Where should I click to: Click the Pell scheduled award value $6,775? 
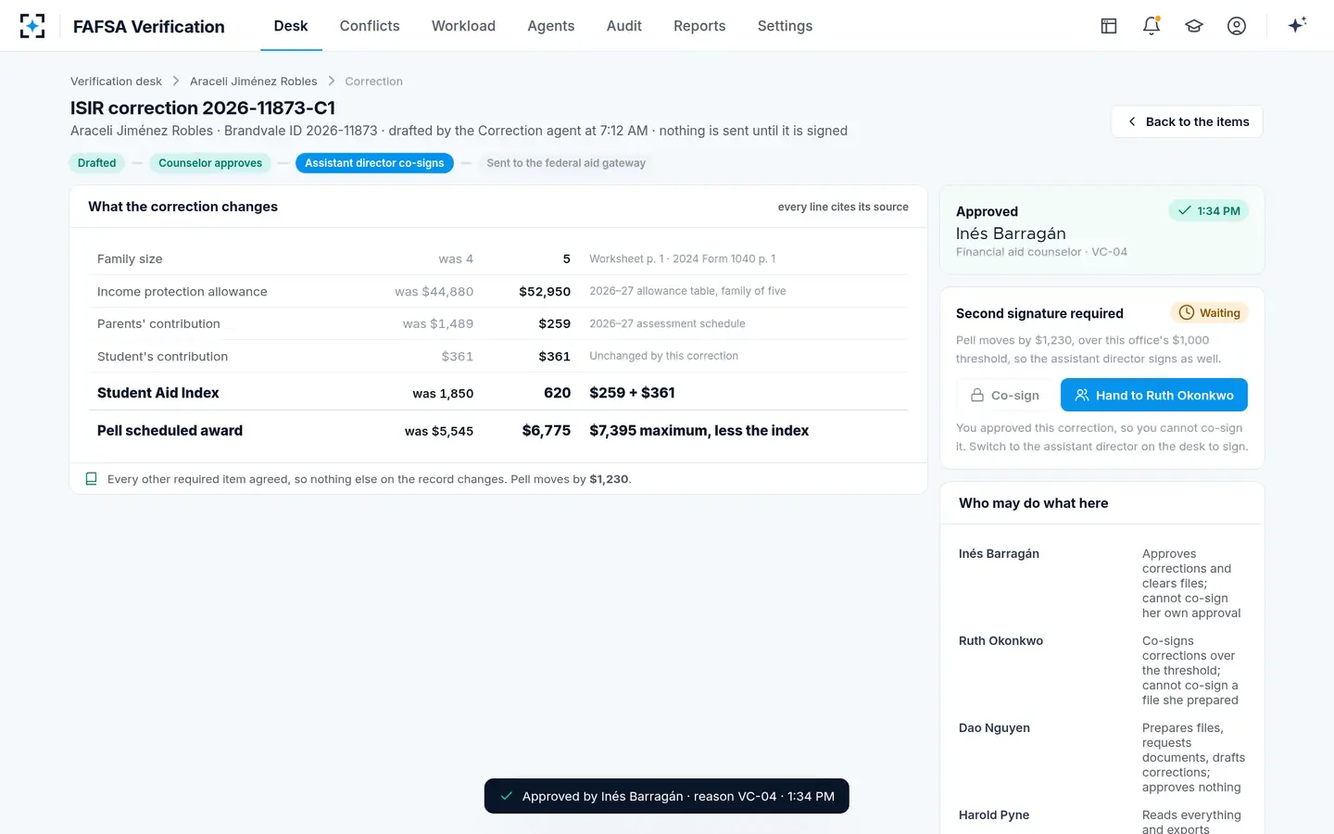pyautogui.click(x=547, y=431)
